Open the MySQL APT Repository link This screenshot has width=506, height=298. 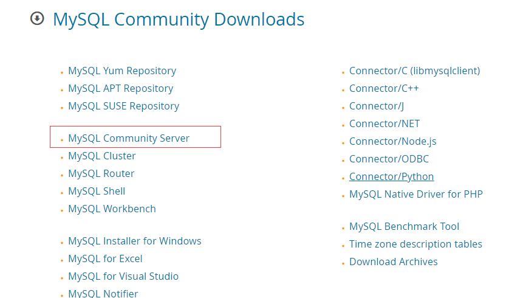pyautogui.click(x=121, y=89)
